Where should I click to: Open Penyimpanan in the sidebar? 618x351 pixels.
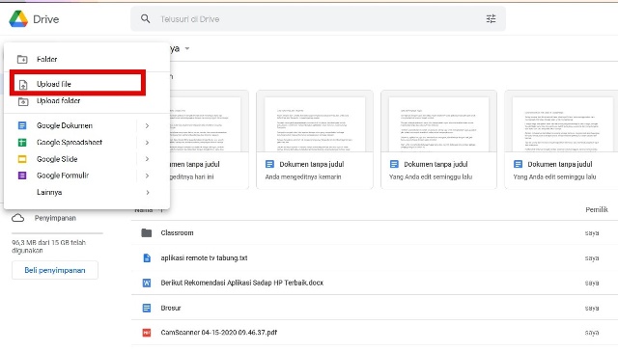tap(55, 218)
